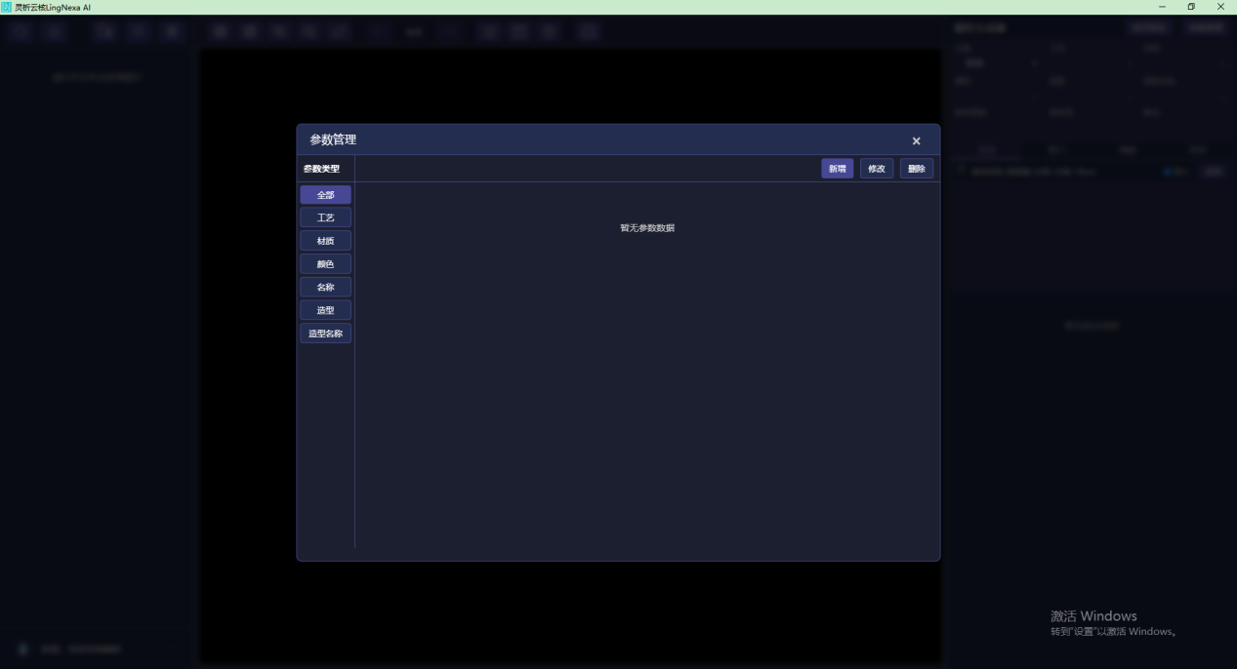The image size is (1237, 669).
Task: Choose the 材质 parameter type
Action: pos(325,241)
